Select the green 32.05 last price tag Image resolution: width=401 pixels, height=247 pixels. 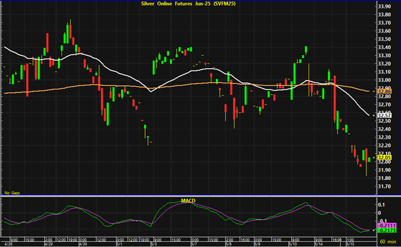coord(384,158)
